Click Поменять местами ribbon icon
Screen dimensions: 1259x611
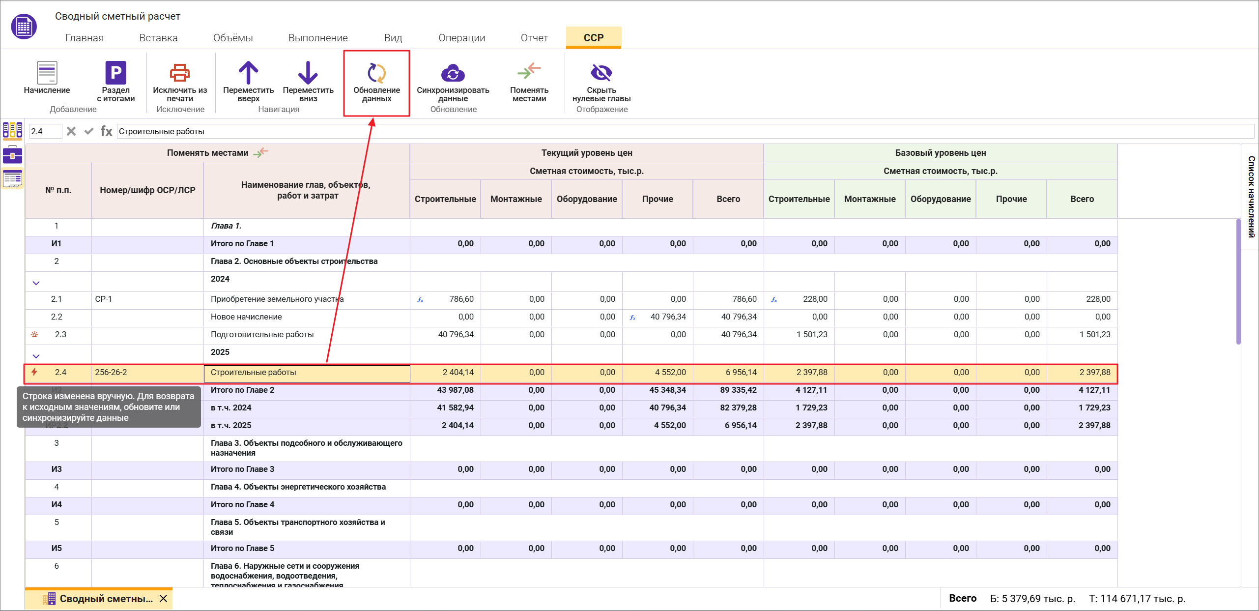[529, 72]
